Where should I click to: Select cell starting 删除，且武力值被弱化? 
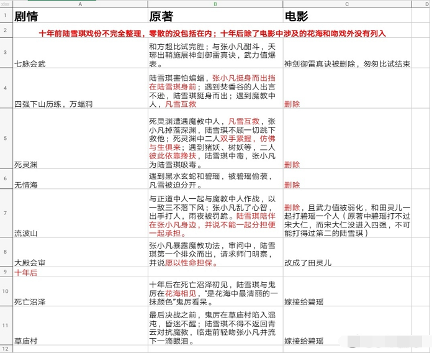click(x=347, y=213)
